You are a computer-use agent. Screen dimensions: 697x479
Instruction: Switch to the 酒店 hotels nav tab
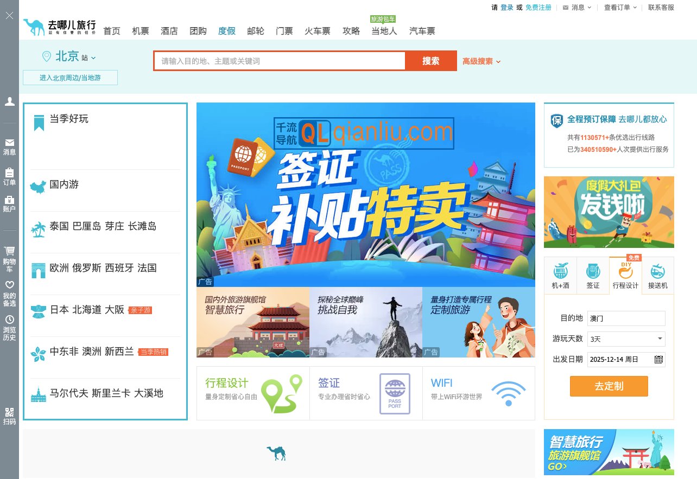point(169,31)
